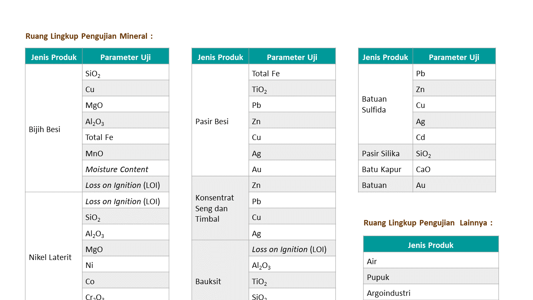Click the Ruang Lingkup Pengujian Mineral heading
533x300 pixels.
89,36
